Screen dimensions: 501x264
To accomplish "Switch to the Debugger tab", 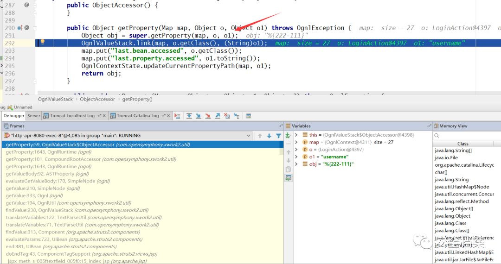I will [14, 116].
